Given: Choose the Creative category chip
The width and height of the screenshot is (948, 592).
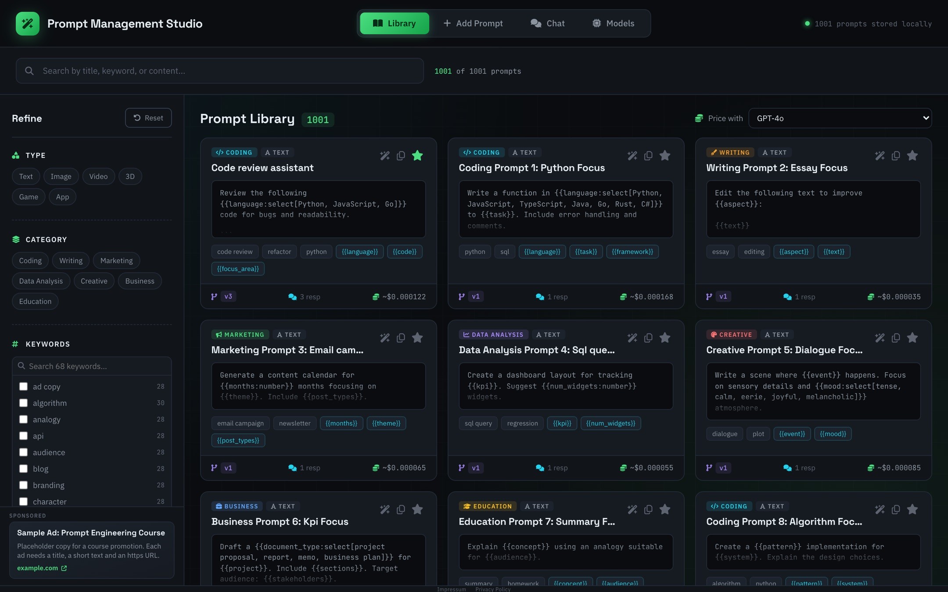Looking at the screenshot, I should (x=94, y=281).
